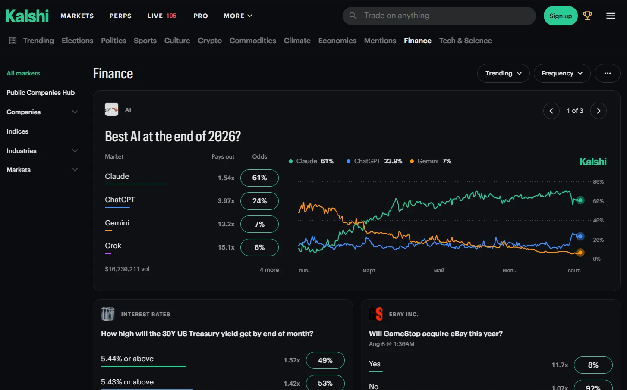
Task: Click the eBay Inc. market logo
Action: [375, 314]
